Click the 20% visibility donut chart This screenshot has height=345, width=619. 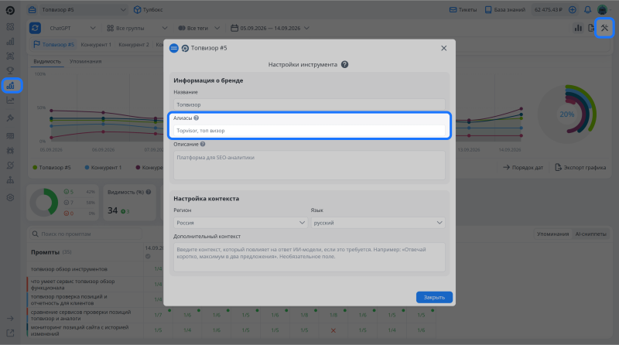[x=567, y=114]
